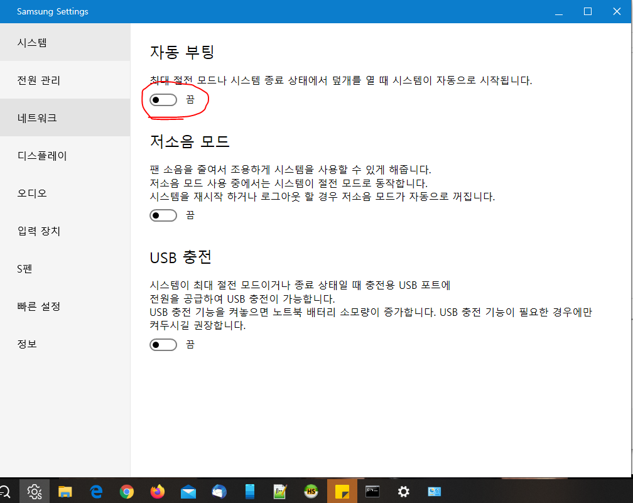The height and width of the screenshot is (503, 633).
Task: Click the 자동 부팅 heading
Action: click(x=182, y=52)
